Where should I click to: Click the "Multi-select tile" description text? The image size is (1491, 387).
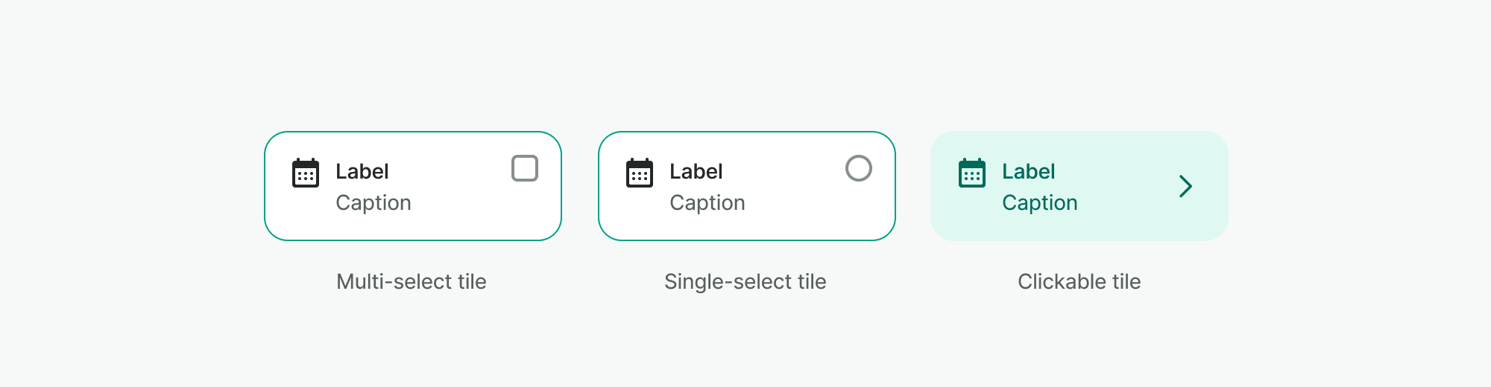tap(412, 281)
